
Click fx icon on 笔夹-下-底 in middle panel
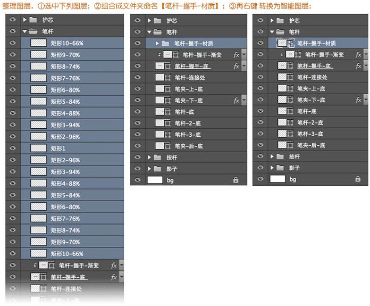(236, 101)
